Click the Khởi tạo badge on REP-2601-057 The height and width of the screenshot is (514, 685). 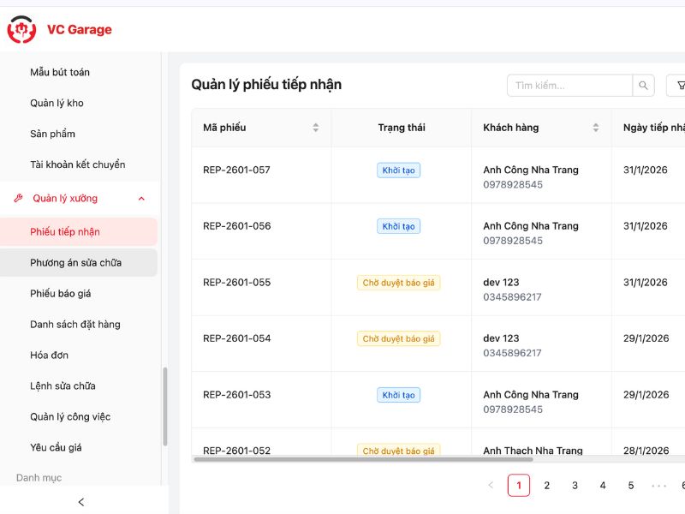[399, 170]
